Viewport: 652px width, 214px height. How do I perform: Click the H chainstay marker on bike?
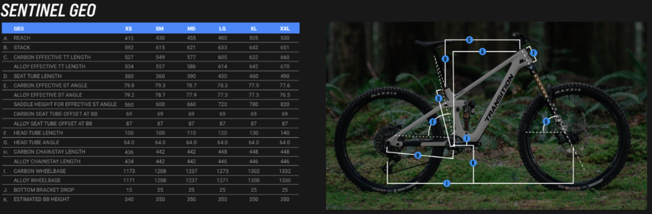point(417,155)
